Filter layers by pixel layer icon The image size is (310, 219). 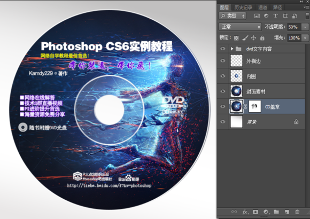coord(257,16)
